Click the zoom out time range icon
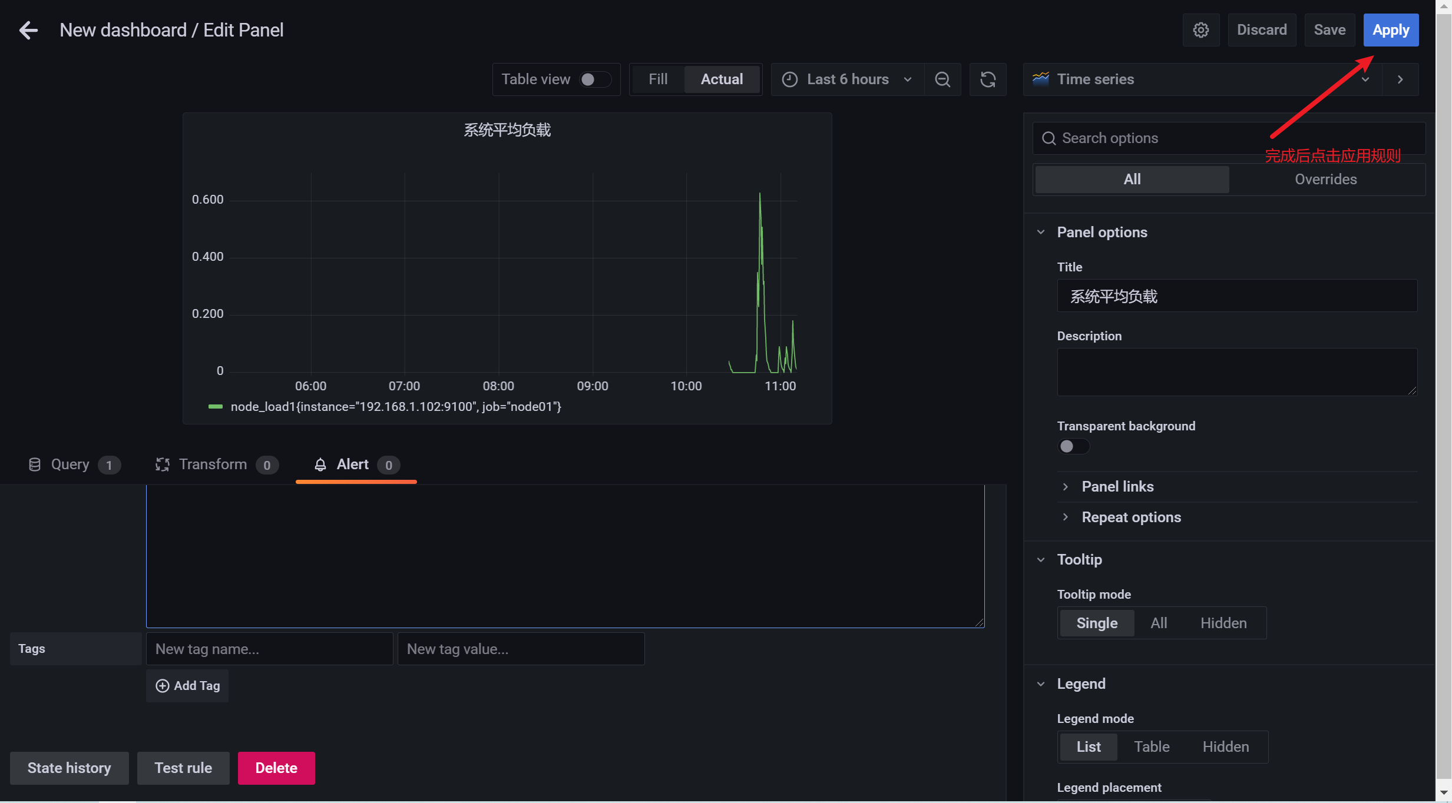The width and height of the screenshot is (1452, 803). (x=942, y=79)
